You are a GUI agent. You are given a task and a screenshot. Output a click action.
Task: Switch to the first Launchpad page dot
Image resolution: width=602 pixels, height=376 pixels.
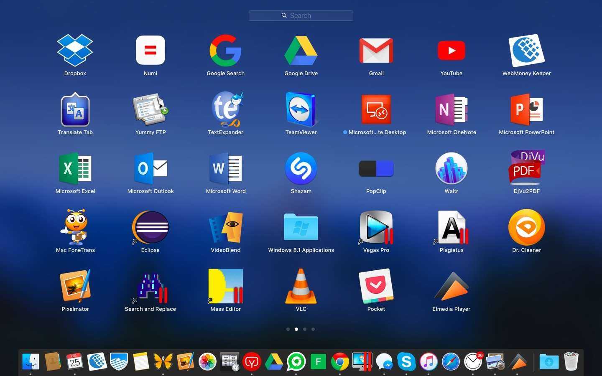coord(288,329)
